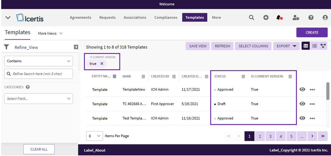Click the eye icon for TemplateNew row

pyautogui.click(x=302, y=89)
